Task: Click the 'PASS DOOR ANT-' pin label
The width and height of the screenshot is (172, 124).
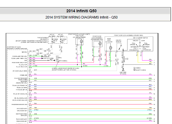Action: [22, 121]
